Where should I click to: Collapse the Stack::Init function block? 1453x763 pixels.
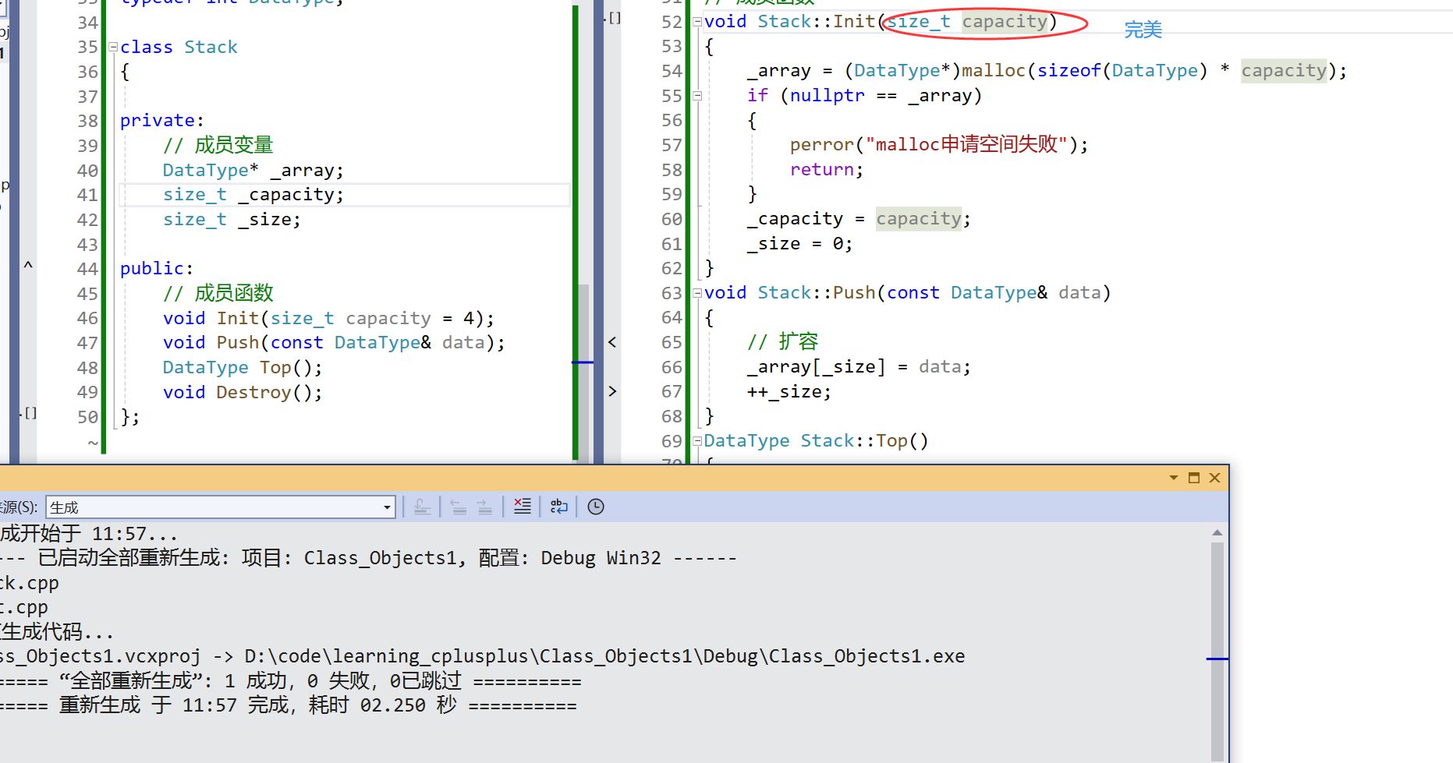click(x=697, y=22)
